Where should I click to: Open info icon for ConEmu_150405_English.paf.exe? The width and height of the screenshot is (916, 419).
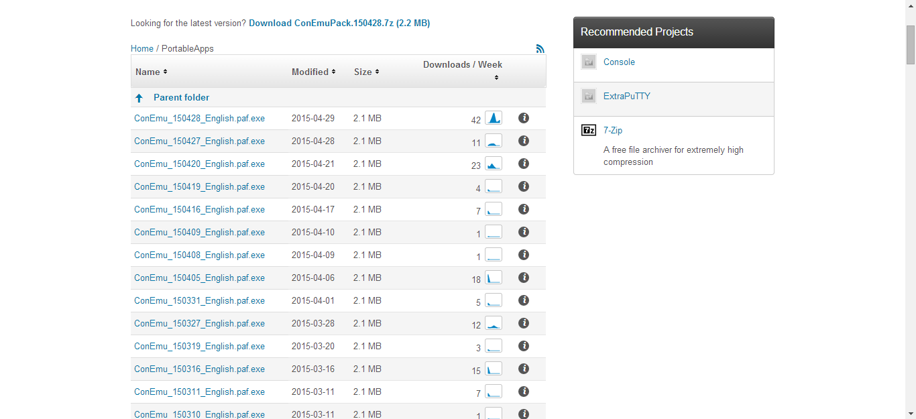(524, 278)
